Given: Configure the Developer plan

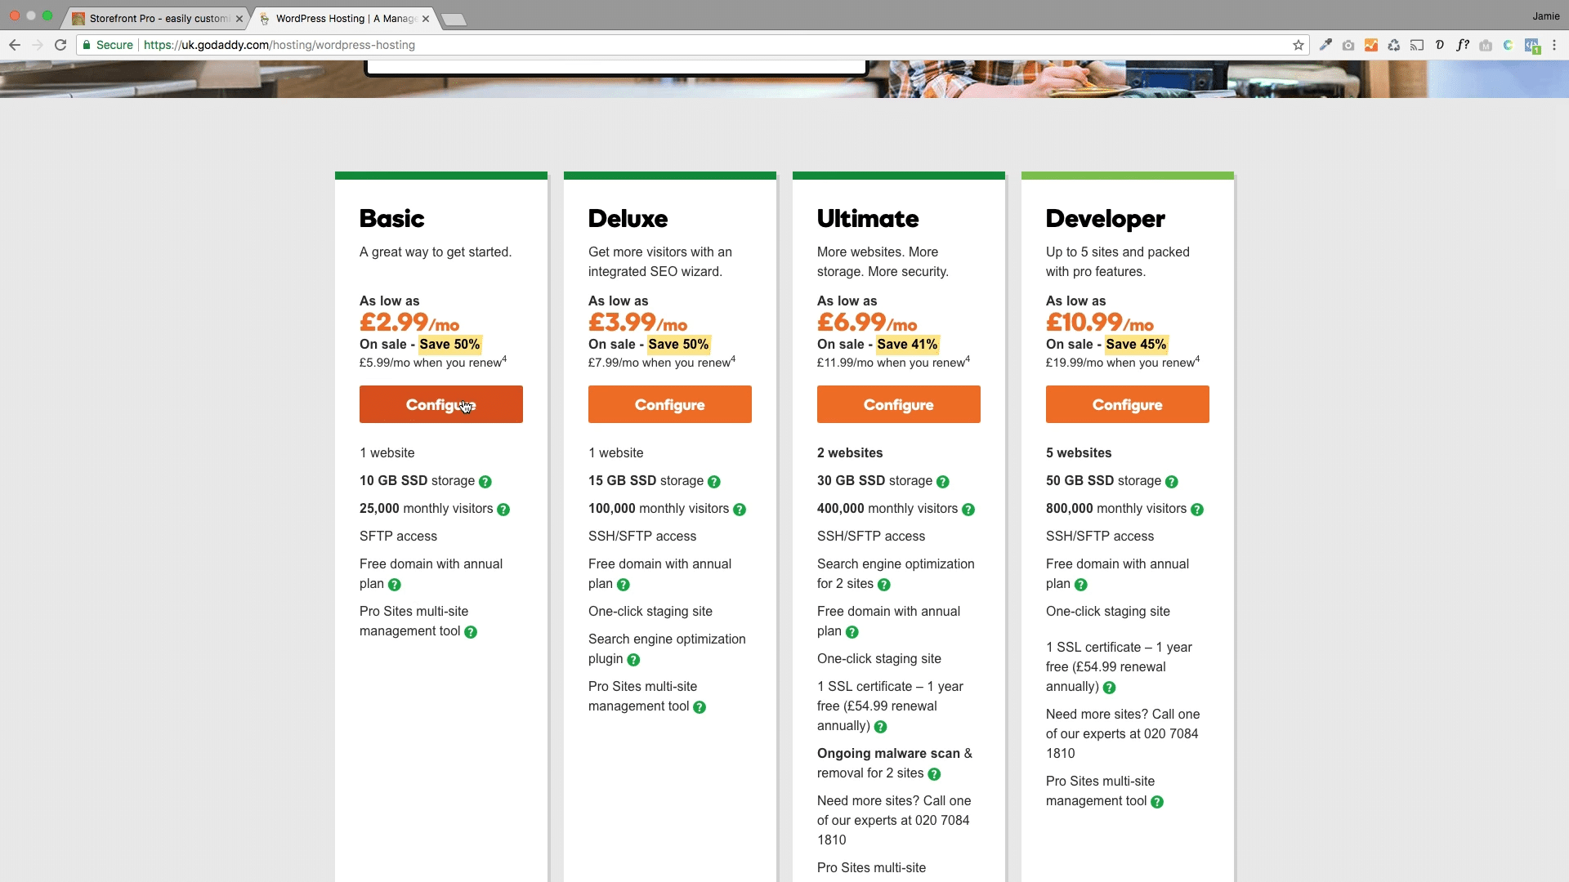Looking at the screenshot, I should pos(1128,404).
